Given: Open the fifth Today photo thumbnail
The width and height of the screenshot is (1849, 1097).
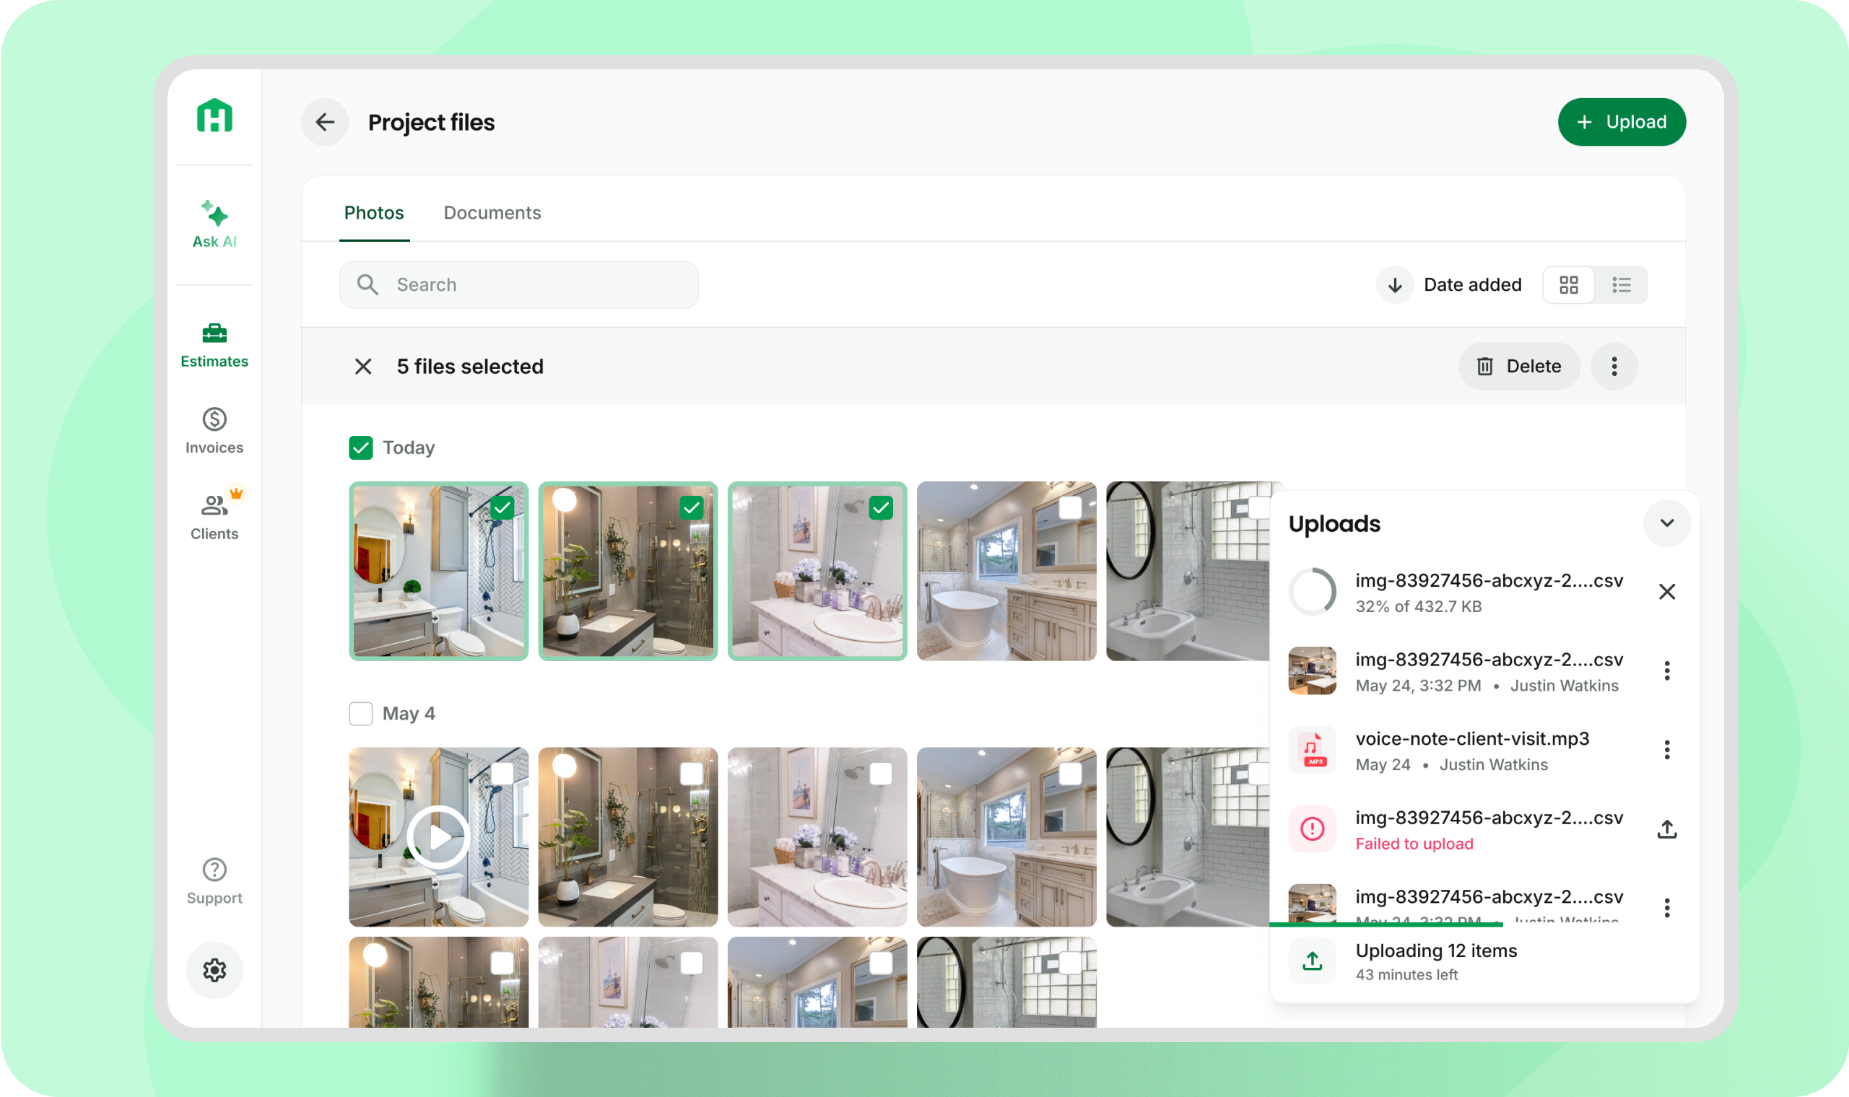Looking at the screenshot, I should (x=1188, y=572).
